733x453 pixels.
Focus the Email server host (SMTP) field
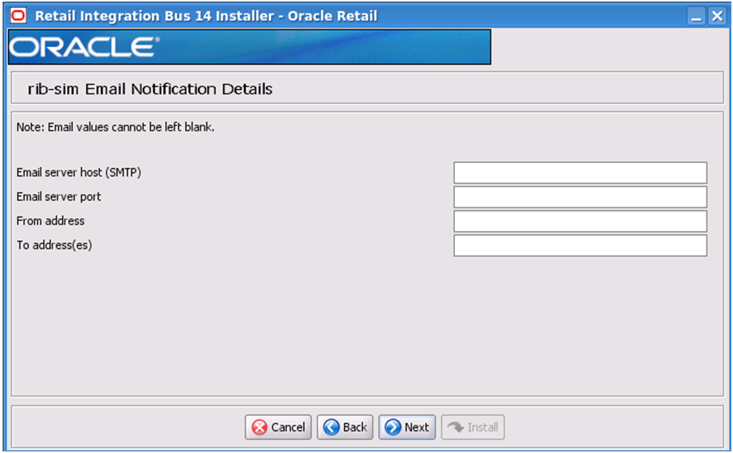[x=580, y=173]
